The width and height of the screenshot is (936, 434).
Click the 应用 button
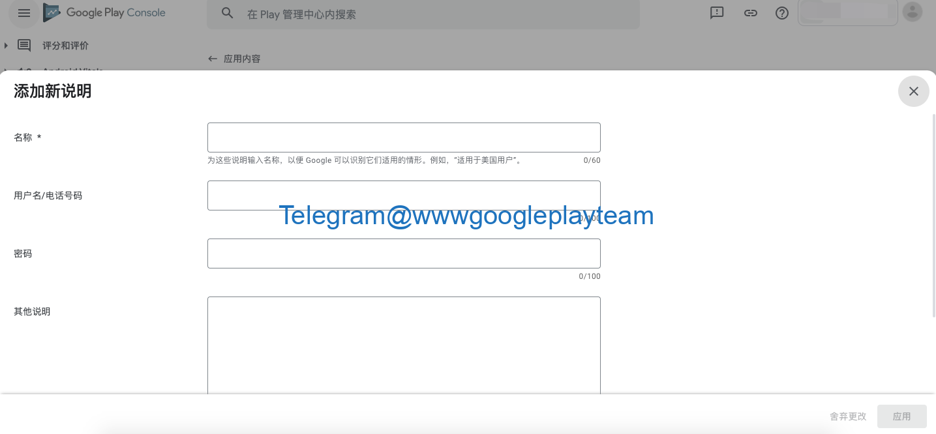(902, 416)
